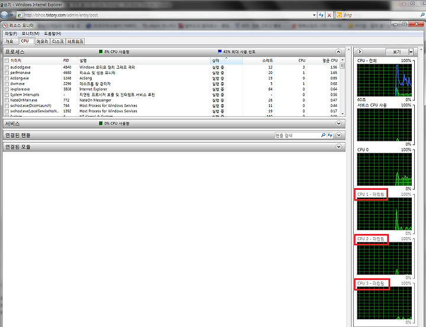Click the 데스크톱 창 관리자 description
The width and height of the screenshot is (426, 327).
[95, 83]
